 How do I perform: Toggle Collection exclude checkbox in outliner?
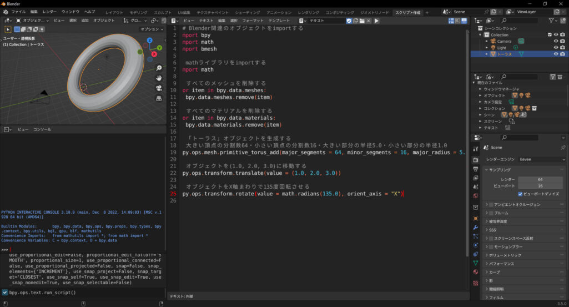tap(550, 35)
